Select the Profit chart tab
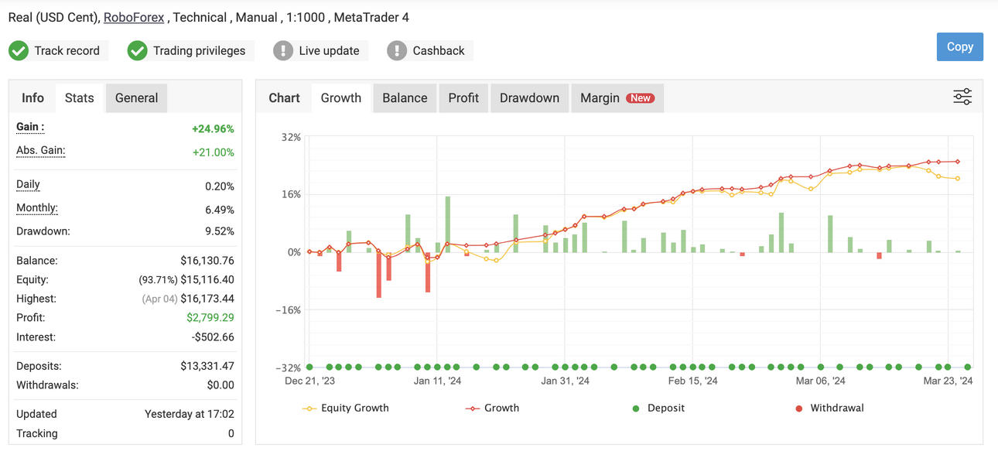This screenshot has height=458, width=998. [x=463, y=98]
